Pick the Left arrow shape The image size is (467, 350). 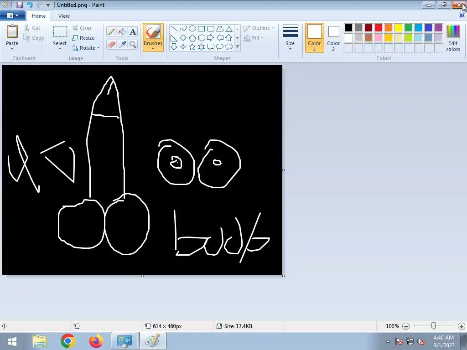[x=220, y=38]
